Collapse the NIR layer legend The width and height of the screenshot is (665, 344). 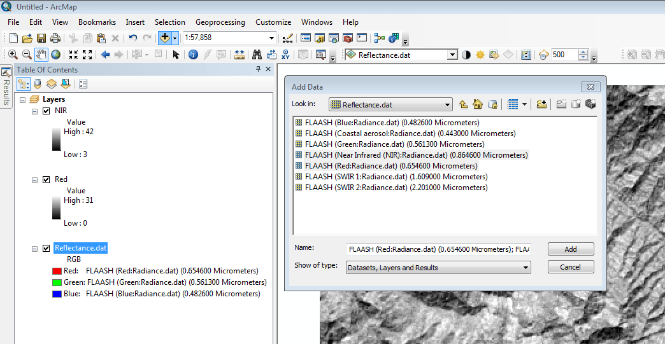(x=35, y=111)
